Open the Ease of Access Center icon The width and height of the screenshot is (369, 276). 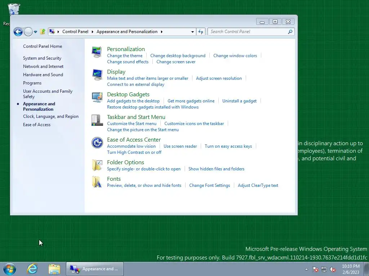(97, 143)
